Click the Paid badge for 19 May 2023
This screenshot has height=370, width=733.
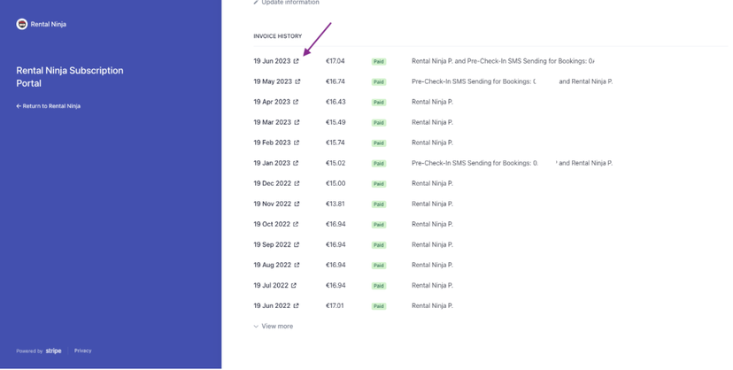click(x=379, y=81)
